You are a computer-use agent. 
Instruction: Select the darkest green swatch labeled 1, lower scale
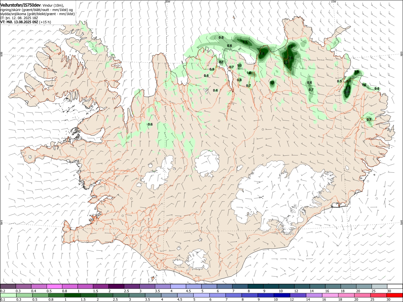(72, 295)
